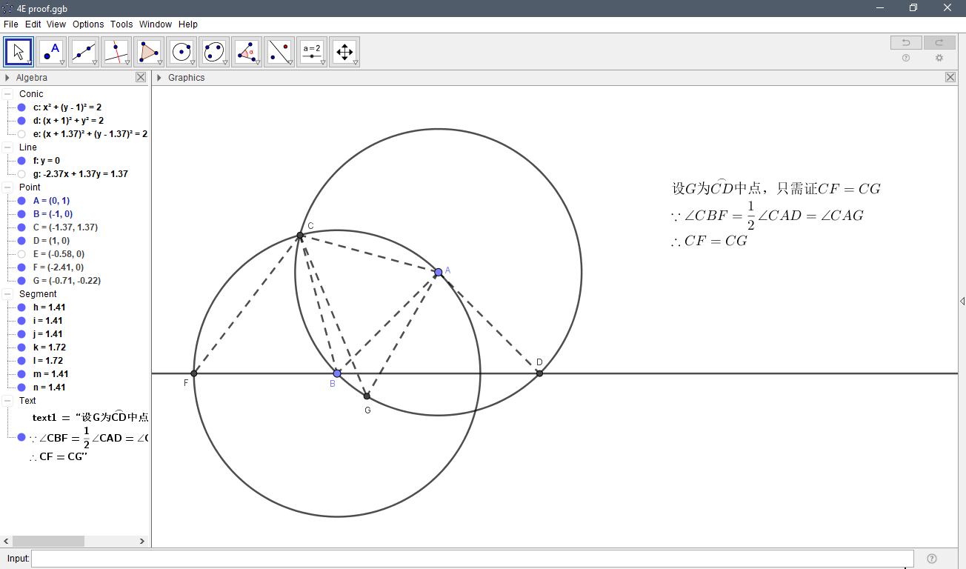Viewport: 966px width, 569px height.
Task: Collapse the Conic group in Algebra panel
Action: pos(9,93)
